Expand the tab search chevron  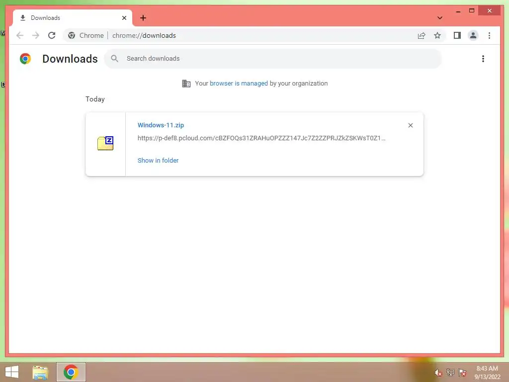pyautogui.click(x=440, y=18)
